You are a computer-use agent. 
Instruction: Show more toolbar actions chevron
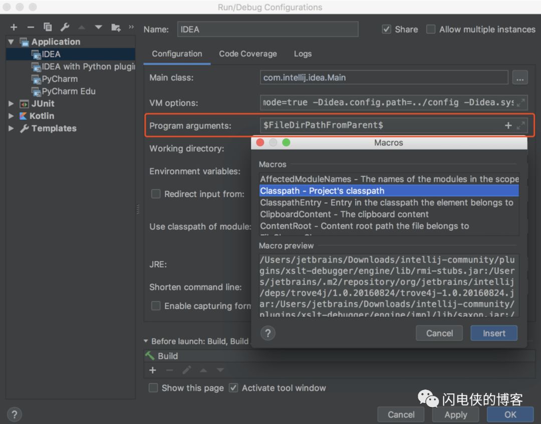(131, 27)
